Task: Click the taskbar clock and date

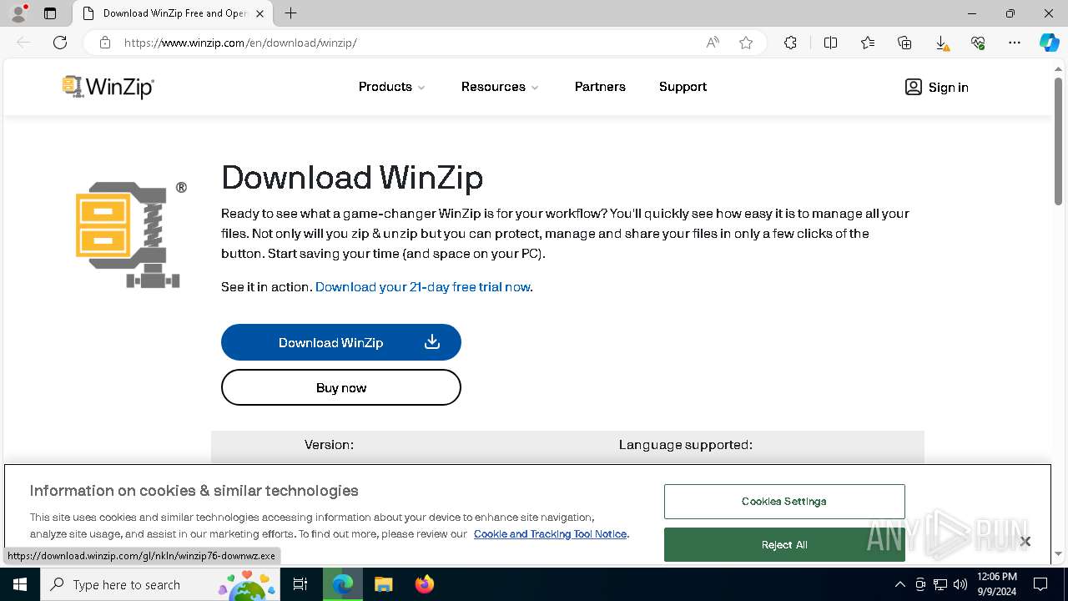Action: [x=997, y=584]
